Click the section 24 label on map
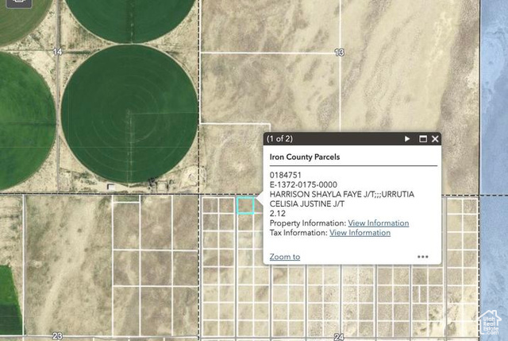Screen dimensions: 508x341 tap(339, 337)
